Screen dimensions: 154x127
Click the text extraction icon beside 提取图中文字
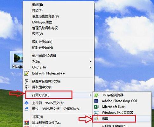pos(26,87)
